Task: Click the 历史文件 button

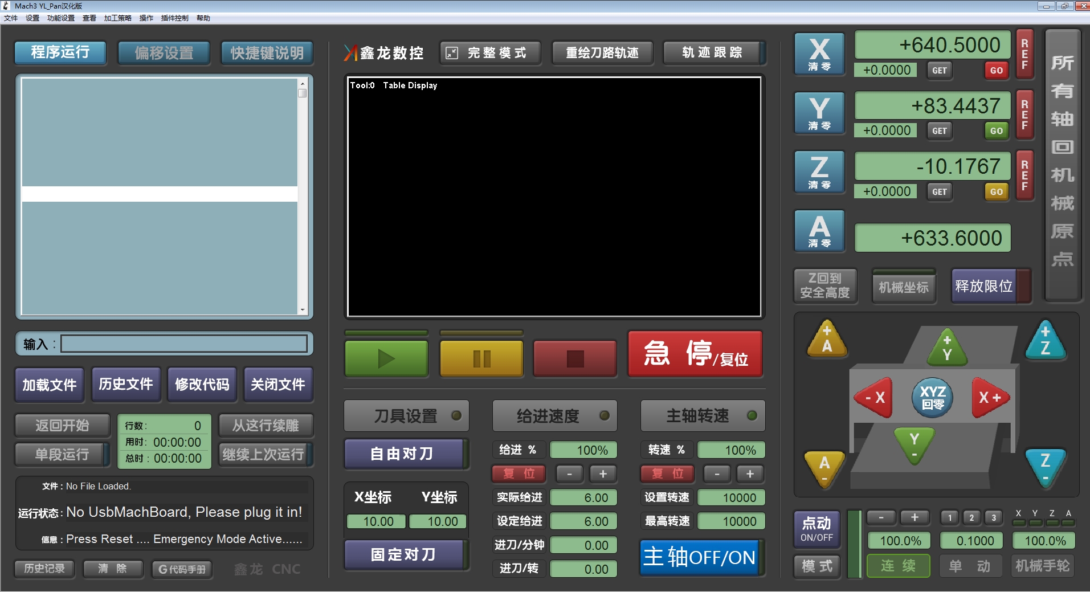Action: (x=126, y=385)
